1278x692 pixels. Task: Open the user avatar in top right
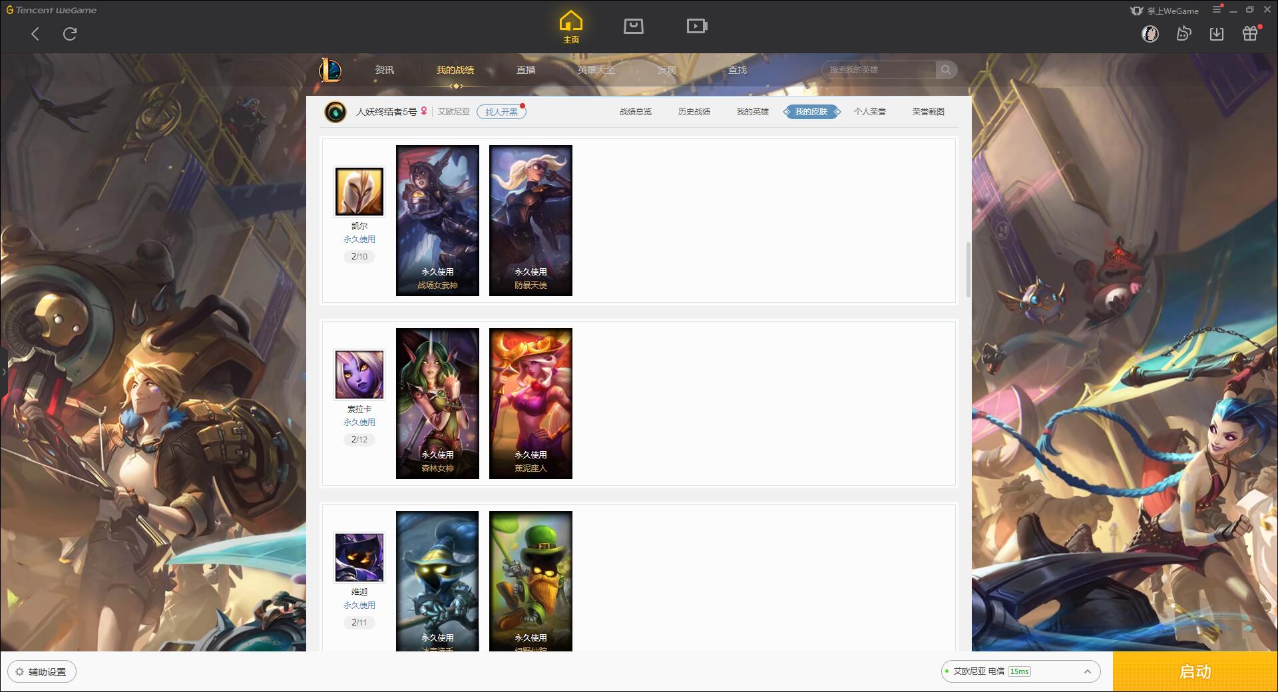click(1150, 33)
